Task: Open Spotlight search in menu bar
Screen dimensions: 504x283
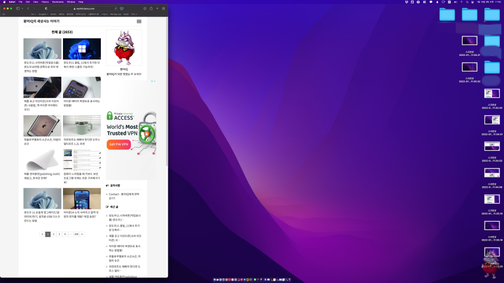Action: tap(467, 2)
